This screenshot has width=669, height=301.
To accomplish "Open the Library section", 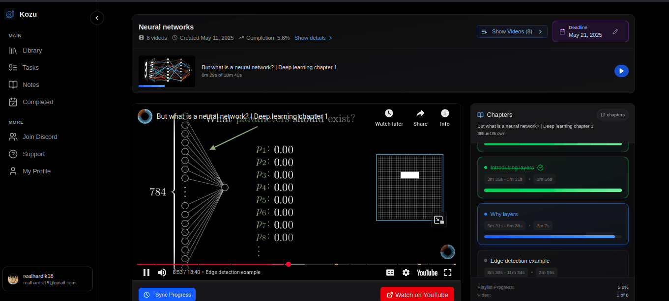I will [32, 50].
